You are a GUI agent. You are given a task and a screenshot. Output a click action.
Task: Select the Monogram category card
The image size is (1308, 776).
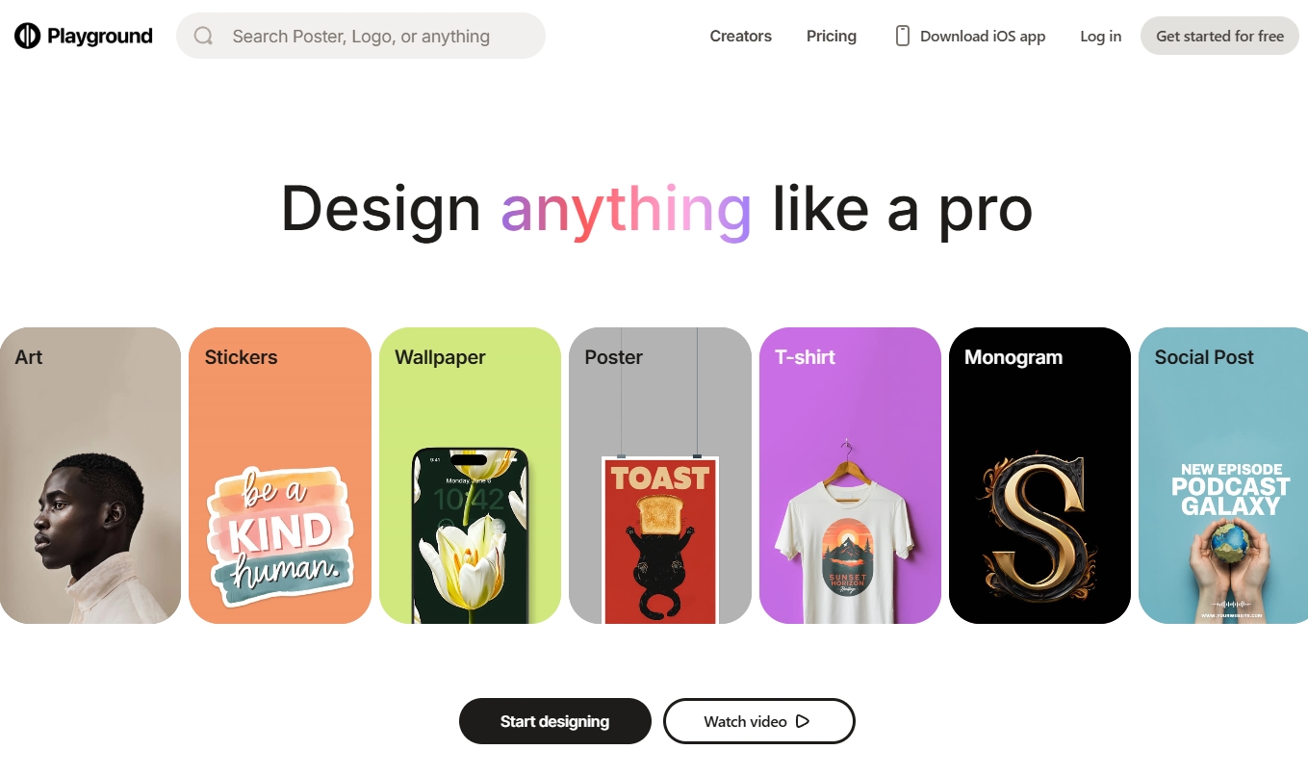pos(1039,476)
